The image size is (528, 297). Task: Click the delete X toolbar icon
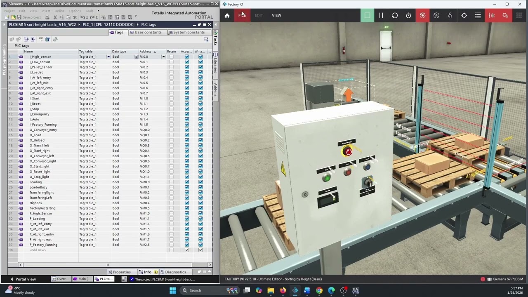(x=75, y=17)
